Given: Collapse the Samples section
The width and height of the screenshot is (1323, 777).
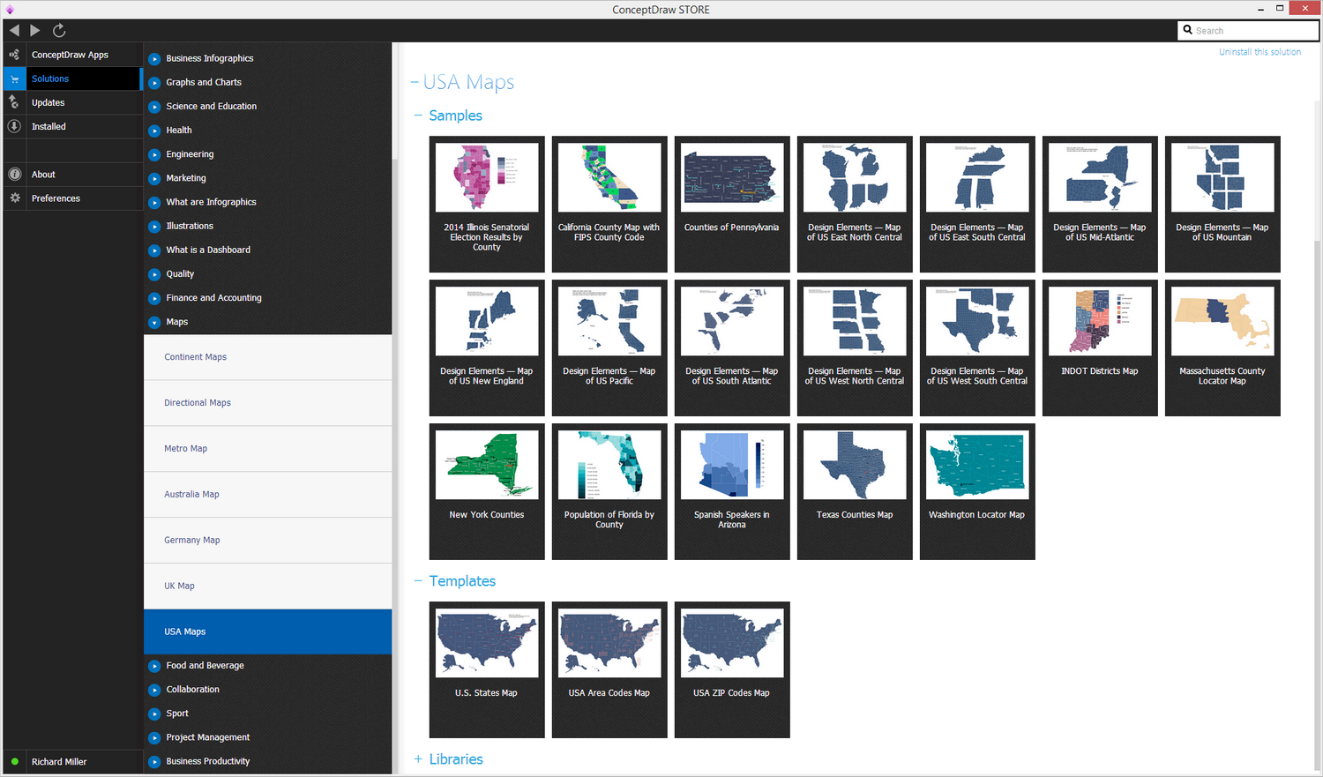Looking at the screenshot, I should point(418,116).
